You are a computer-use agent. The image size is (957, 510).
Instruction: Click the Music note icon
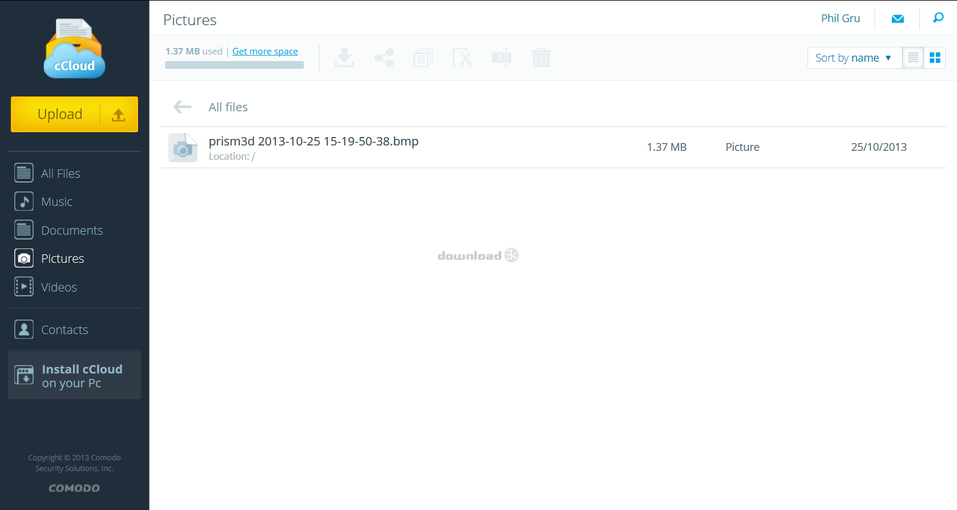24,201
